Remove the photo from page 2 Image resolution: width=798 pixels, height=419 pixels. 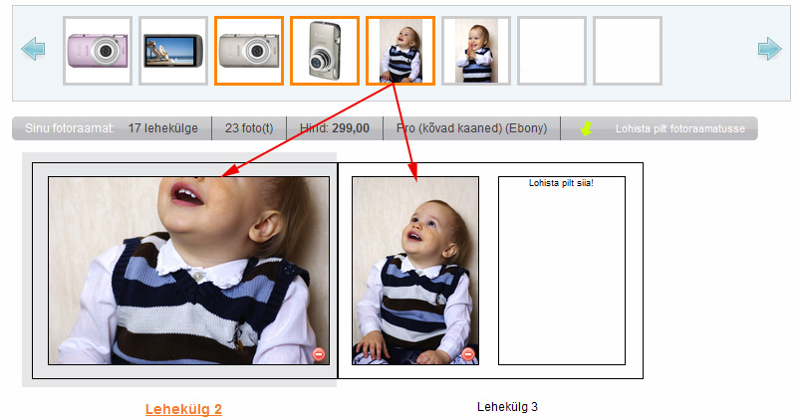point(318,353)
